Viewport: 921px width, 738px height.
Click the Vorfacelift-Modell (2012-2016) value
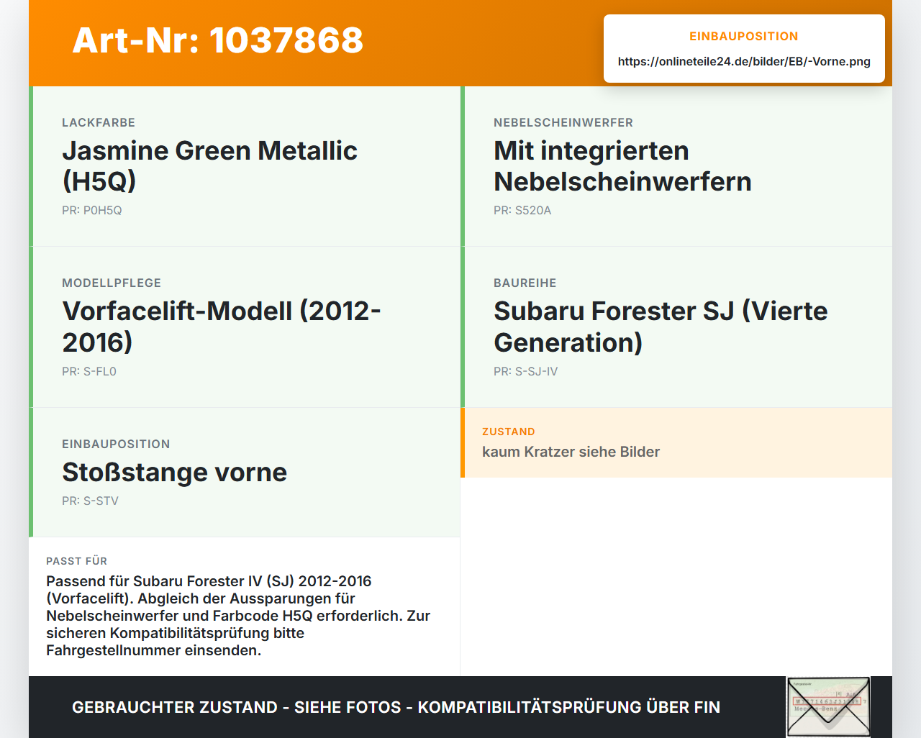point(222,327)
